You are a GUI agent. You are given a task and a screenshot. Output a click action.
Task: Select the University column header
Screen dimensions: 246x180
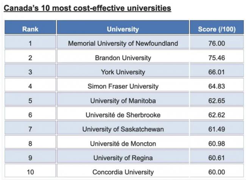123,29
